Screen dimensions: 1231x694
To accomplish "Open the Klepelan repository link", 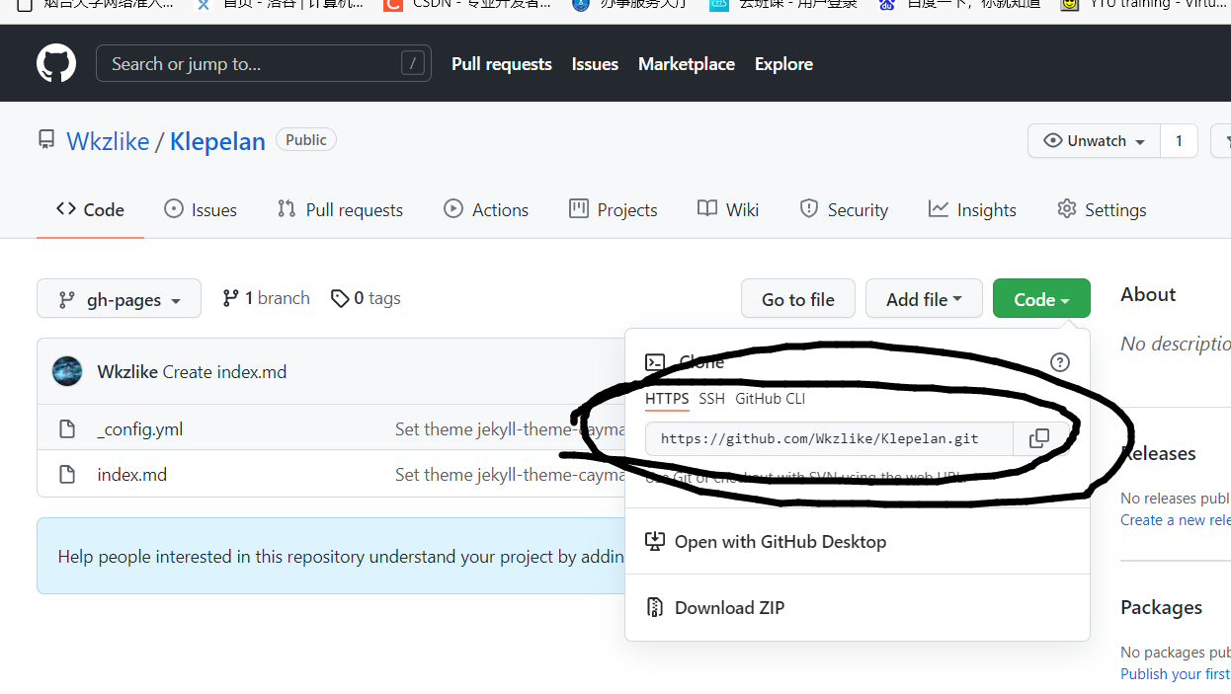I will (x=217, y=141).
